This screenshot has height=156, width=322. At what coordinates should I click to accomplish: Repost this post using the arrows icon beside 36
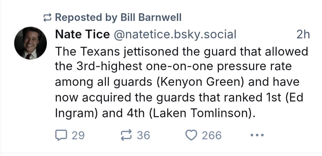pyautogui.click(x=126, y=135)
